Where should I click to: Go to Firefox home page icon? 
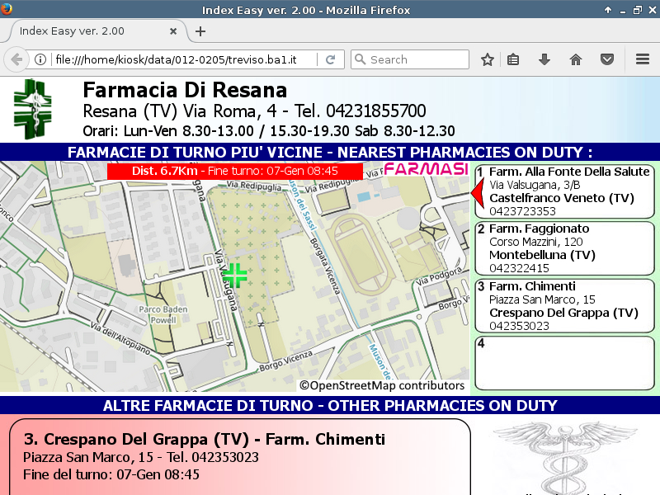(576, 59)
